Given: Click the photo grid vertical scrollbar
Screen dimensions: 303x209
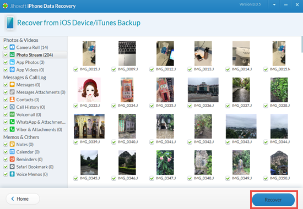Looking at the screenshot, I should [302, 45].
